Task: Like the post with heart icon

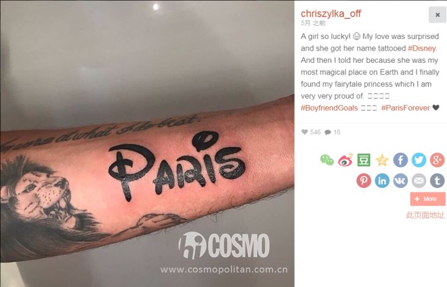Action: [x=304, y=132]
